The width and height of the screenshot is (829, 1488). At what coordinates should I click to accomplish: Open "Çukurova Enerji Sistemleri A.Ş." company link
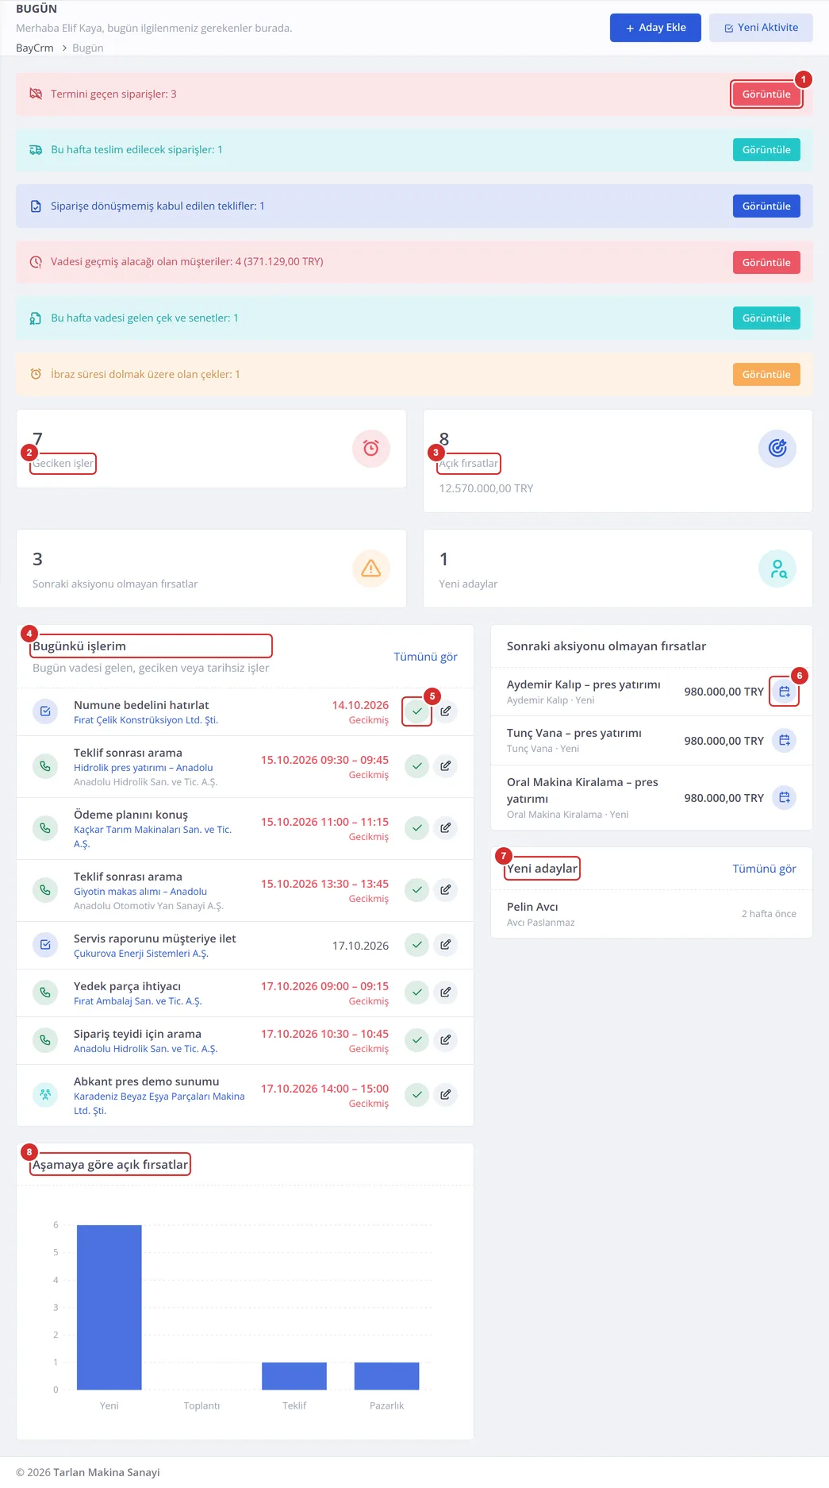141,954
